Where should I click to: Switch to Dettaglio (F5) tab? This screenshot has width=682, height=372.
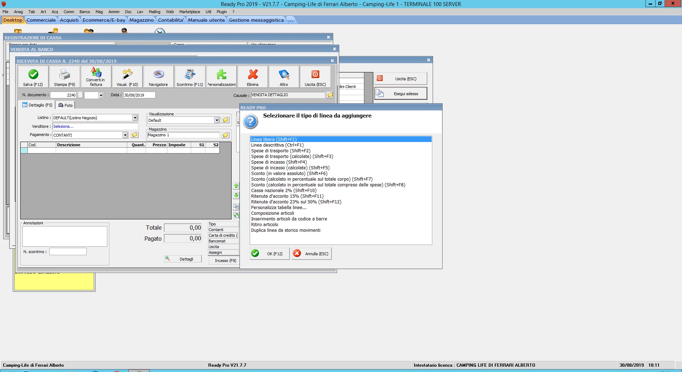coord(37,105)
